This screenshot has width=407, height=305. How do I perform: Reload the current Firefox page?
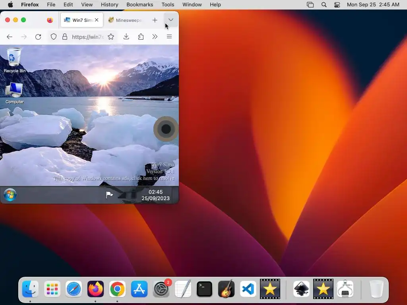click(38, 37)
